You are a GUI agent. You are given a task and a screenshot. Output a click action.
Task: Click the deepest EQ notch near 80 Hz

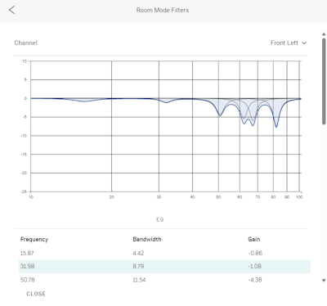point(276,127)
